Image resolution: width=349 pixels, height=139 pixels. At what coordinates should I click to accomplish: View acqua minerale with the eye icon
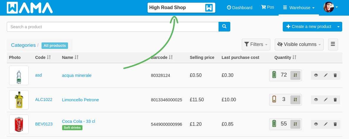316,75
